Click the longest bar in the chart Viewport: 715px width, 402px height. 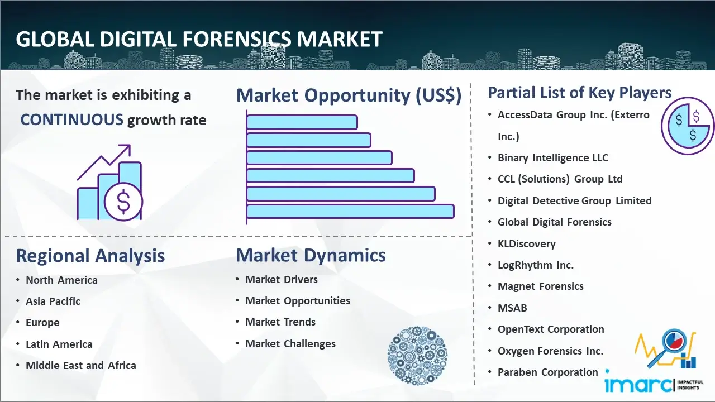coord(350,212)
